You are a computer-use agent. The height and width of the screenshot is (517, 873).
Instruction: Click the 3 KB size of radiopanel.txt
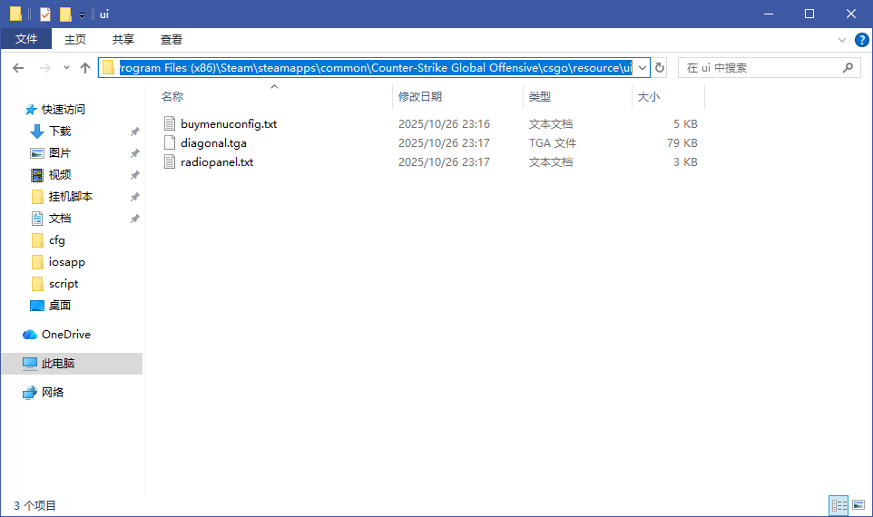click(x=685, y=162)
